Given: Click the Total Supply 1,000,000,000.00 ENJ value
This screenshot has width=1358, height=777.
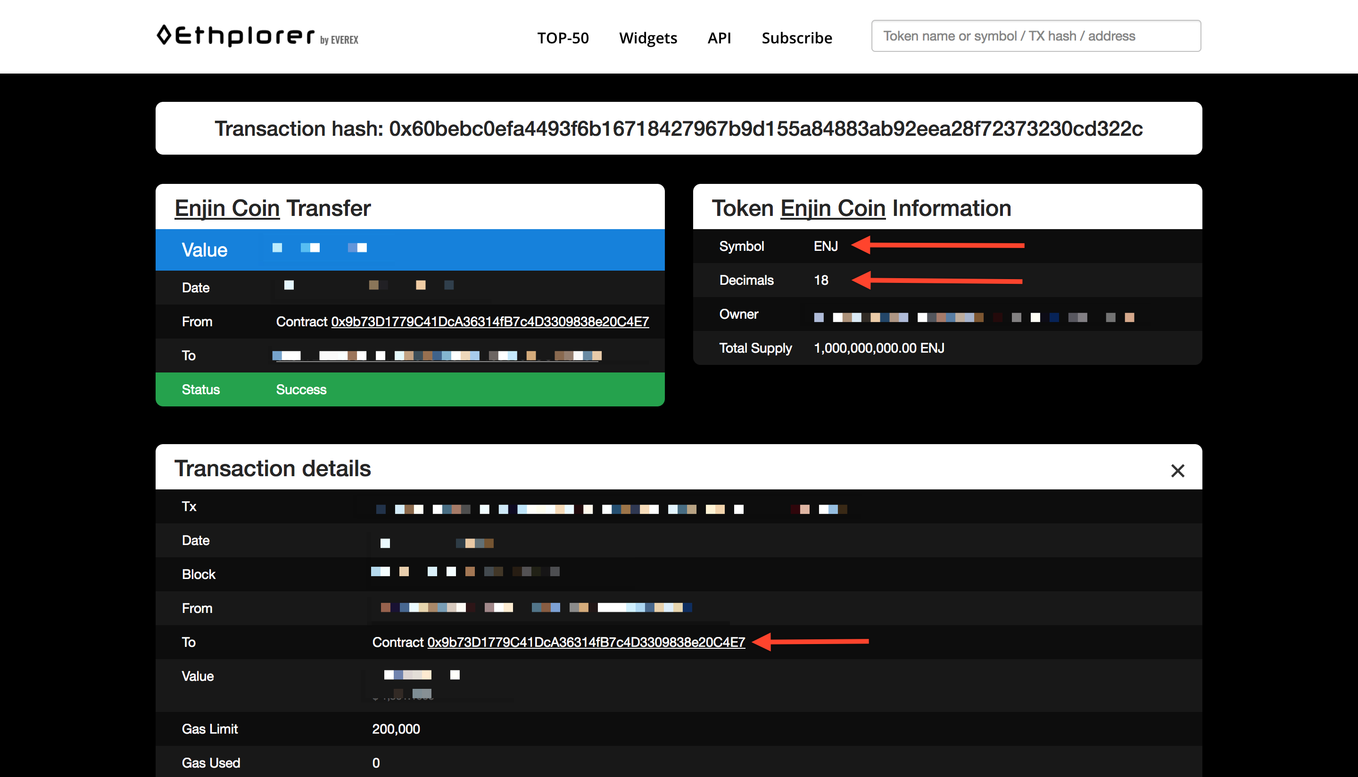Looking at the screenshot, I should pyautogui.click(x=879, y=348).
